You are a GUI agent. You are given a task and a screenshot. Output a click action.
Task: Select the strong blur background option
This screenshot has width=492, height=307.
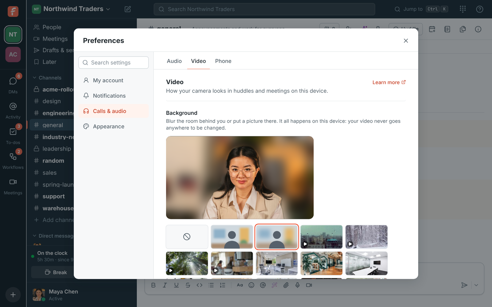pyautogui.click(x=277, y=237)
